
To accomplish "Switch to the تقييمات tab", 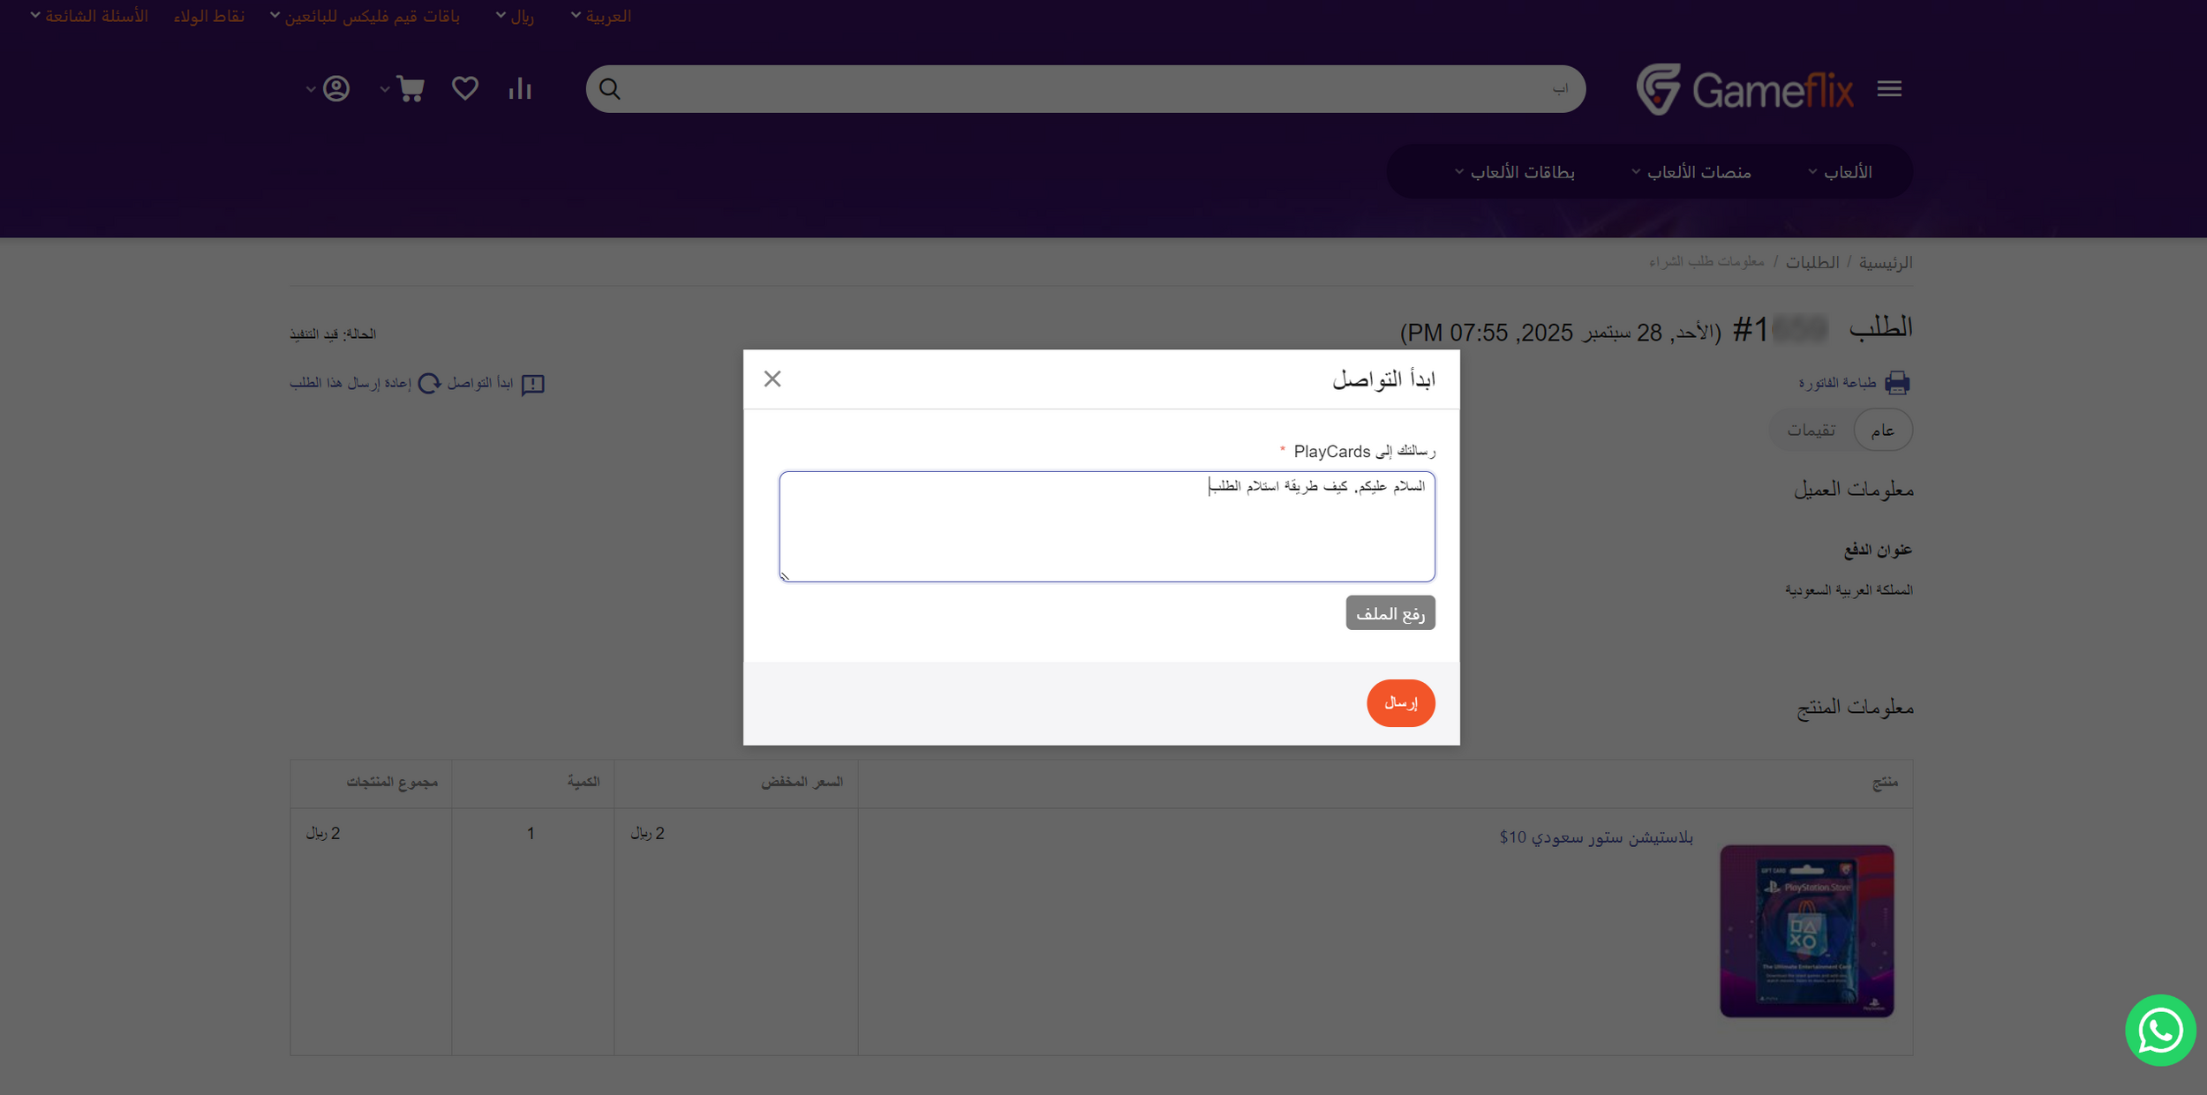I will [x=1812, y=431].
